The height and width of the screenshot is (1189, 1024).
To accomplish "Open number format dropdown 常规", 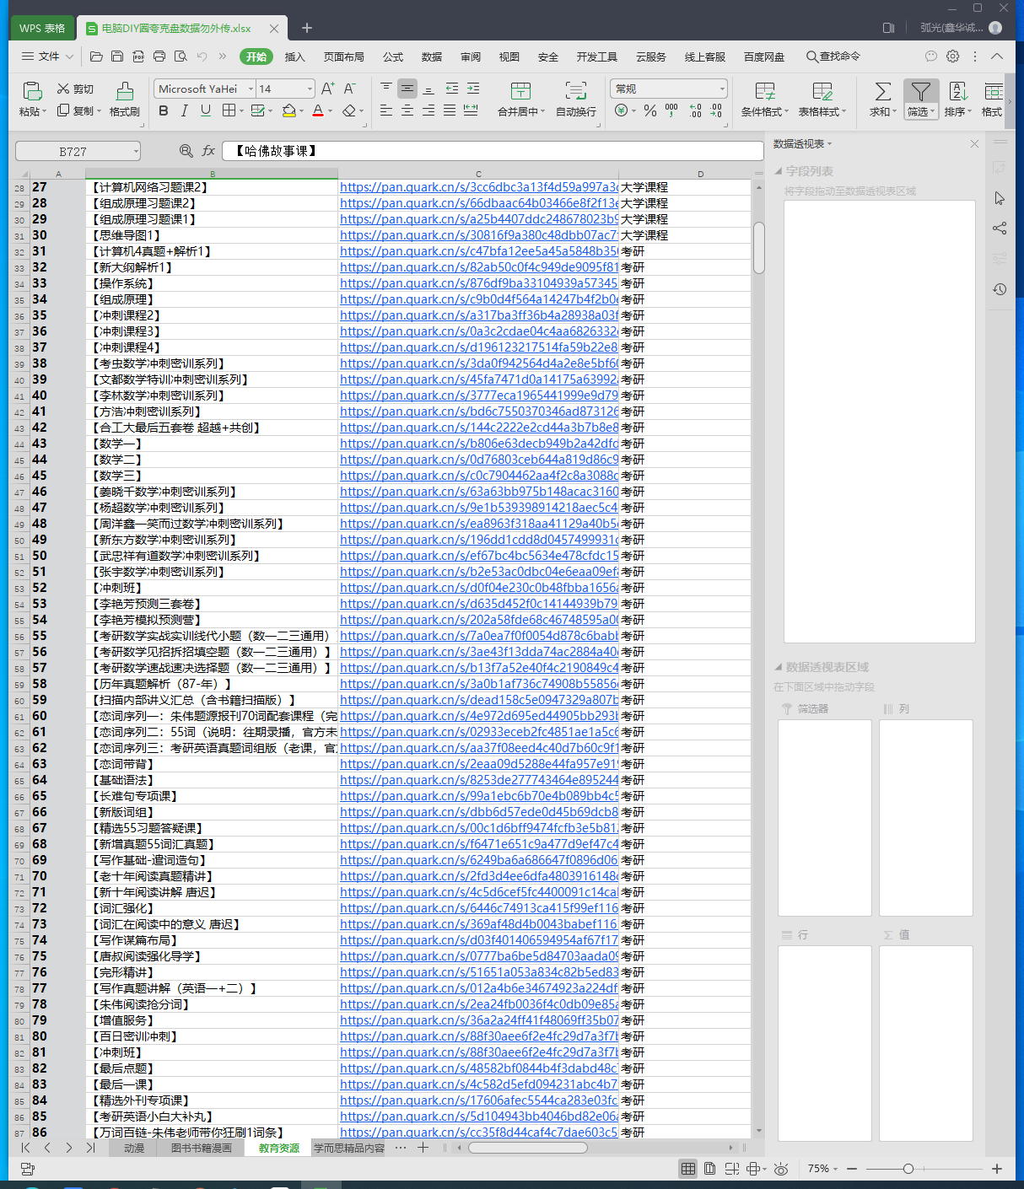I will (722, 89).
